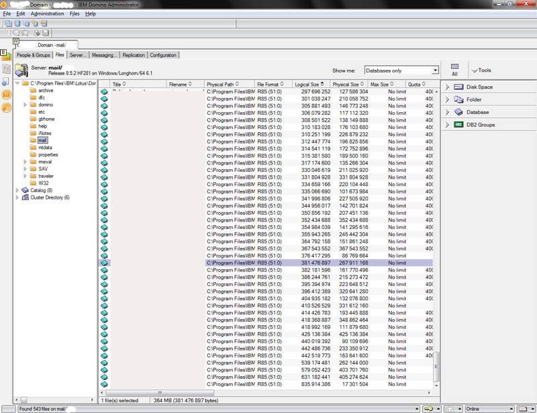The image size is (537, 413).
Task: Click the mail envelope icon in status bar
Action: pos(523,409)
